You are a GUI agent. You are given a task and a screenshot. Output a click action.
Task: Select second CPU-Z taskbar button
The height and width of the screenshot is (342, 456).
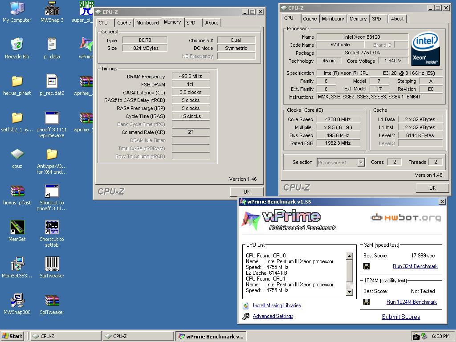(x=138, y=336)
